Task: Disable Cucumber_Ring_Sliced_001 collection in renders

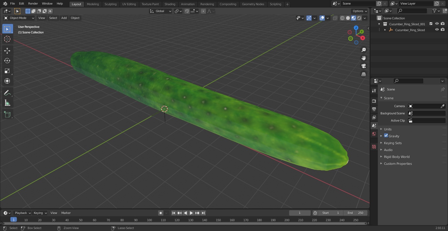Action: point(443,24)
